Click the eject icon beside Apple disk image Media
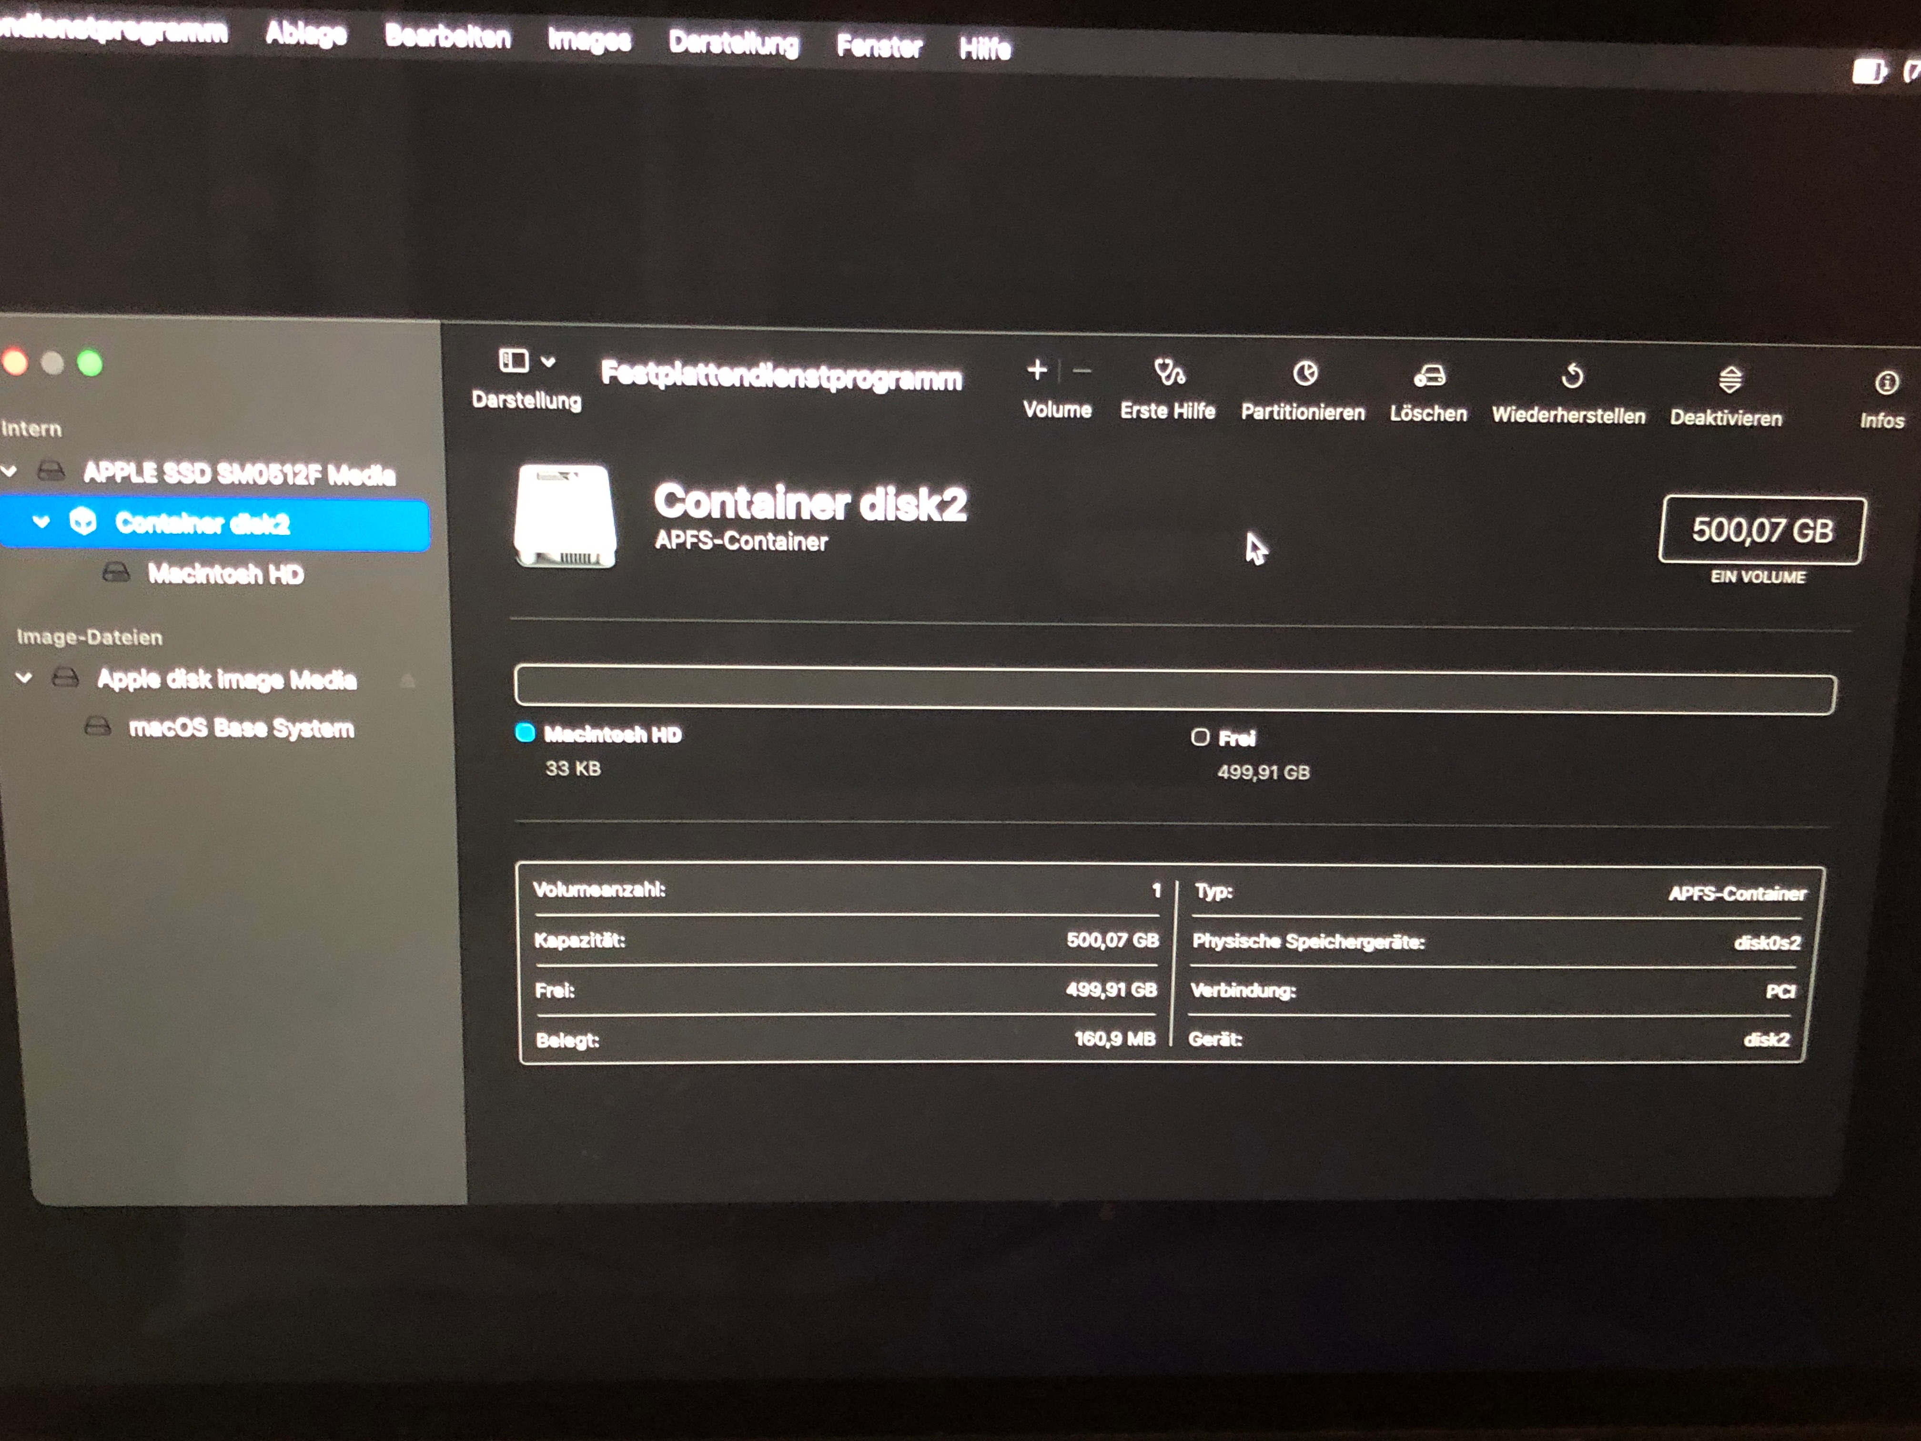The height and width of the screenshot is (1441, 1921). pos(407,680)
